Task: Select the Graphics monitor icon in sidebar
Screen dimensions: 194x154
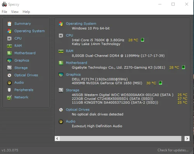Action: pos(9,61)
